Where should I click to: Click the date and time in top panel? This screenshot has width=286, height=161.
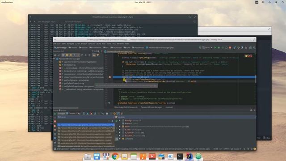(x=143, y=2)
